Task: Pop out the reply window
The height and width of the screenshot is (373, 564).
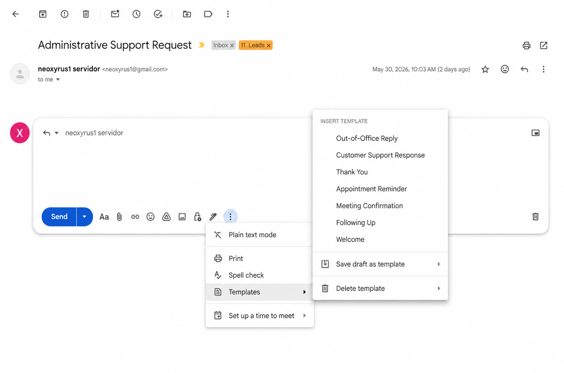Action: point(535,133)
